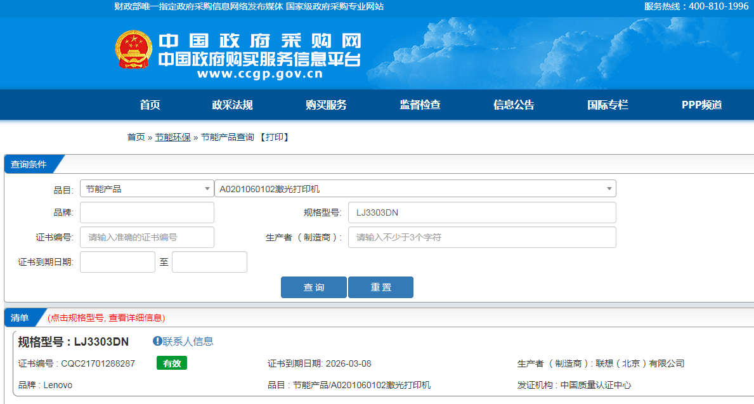The height and width of the screenshot is (404, 754).
Task: Click the green 有效 status badge
Action: point(172,363)
